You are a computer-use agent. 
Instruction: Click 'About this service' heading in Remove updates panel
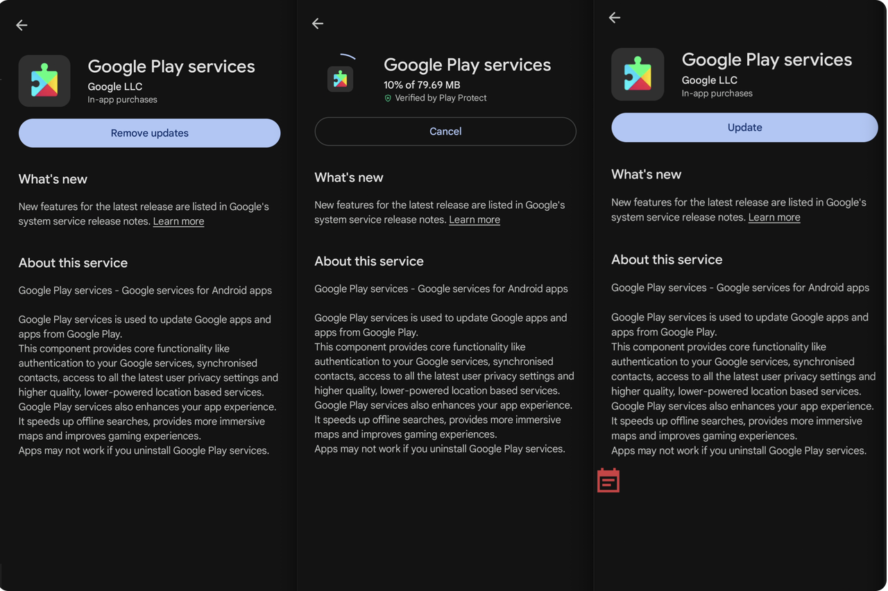[x=73, y=263]
